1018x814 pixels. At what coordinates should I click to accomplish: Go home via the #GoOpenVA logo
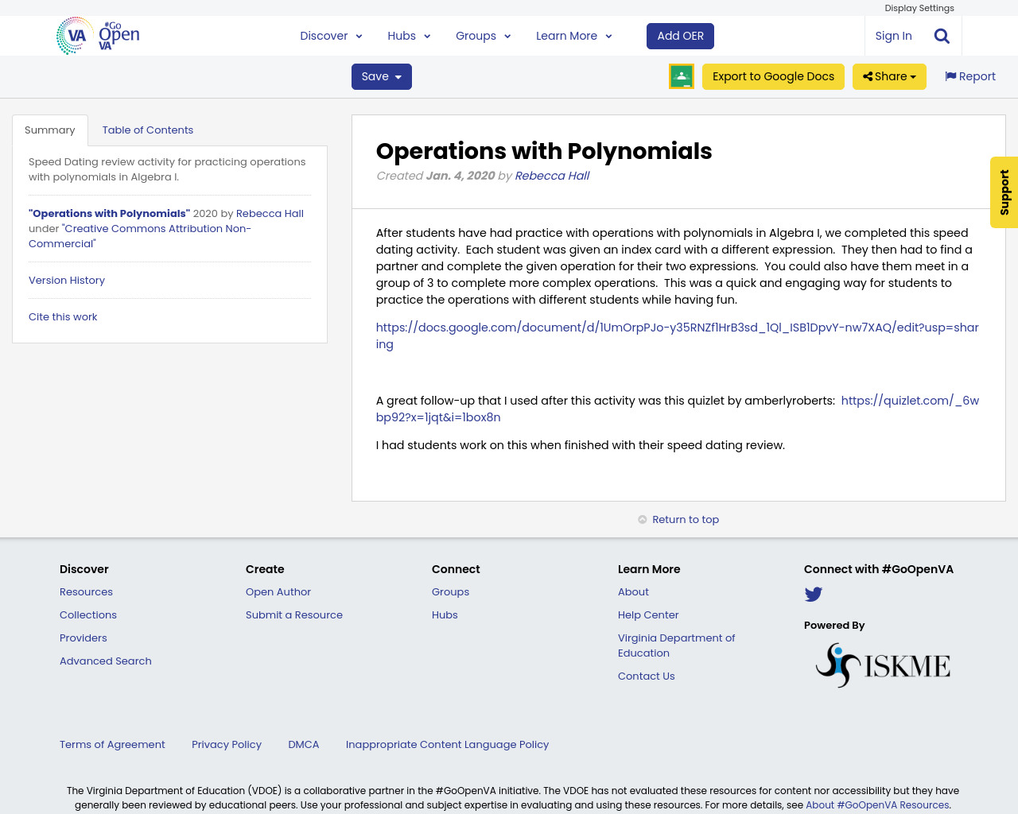[x=97, y=35]
